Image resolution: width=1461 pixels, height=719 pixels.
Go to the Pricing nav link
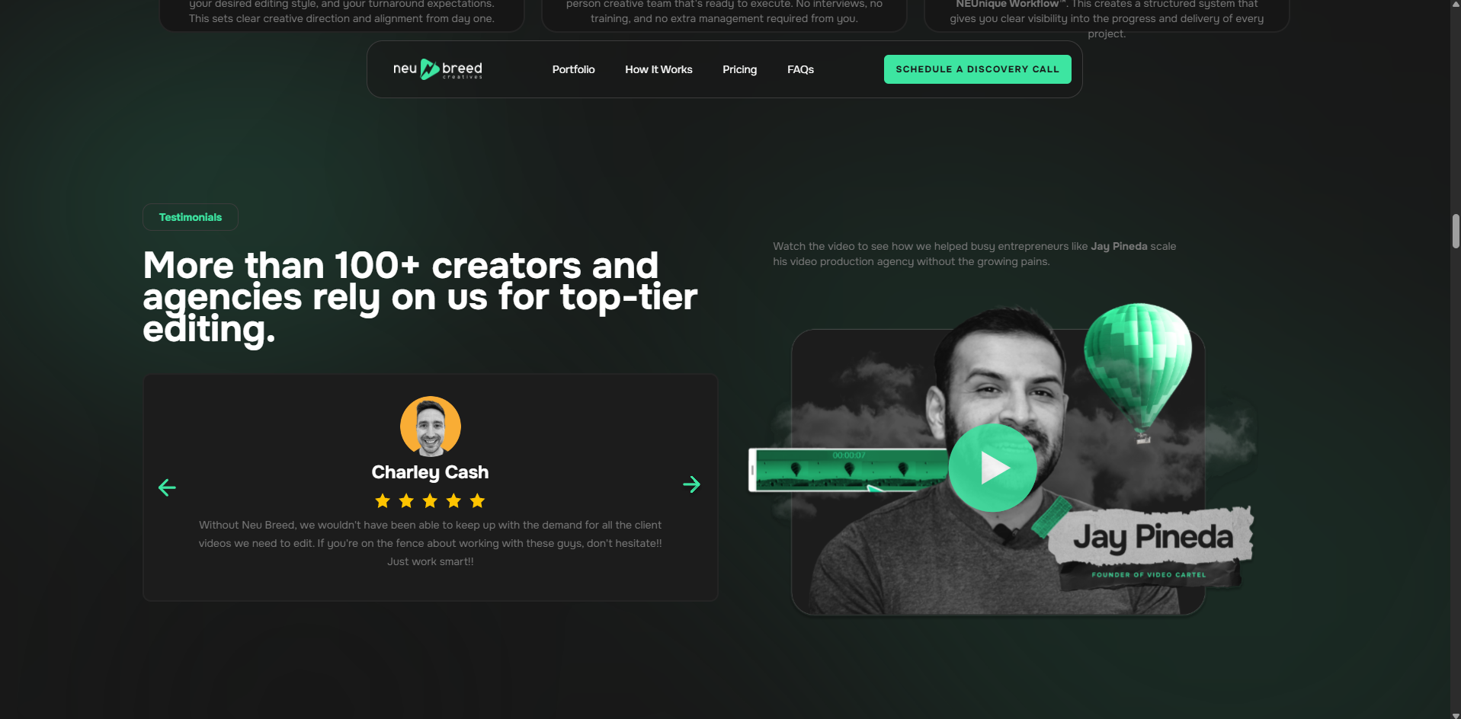pyautogui.click(x=739, y=69)
